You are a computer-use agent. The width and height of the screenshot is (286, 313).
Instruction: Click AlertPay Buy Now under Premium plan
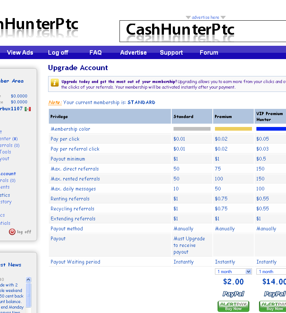pyautogui.click(x=233, y=306)
